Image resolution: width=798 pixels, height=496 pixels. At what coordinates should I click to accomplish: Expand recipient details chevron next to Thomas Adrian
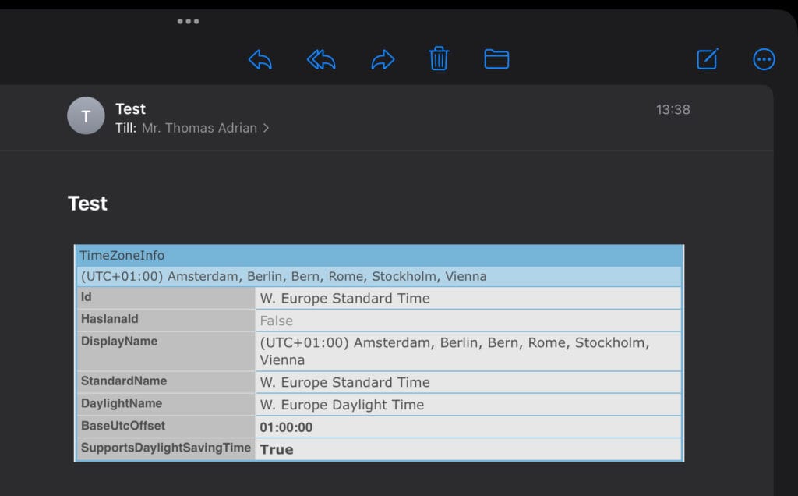tap(266, 128)
